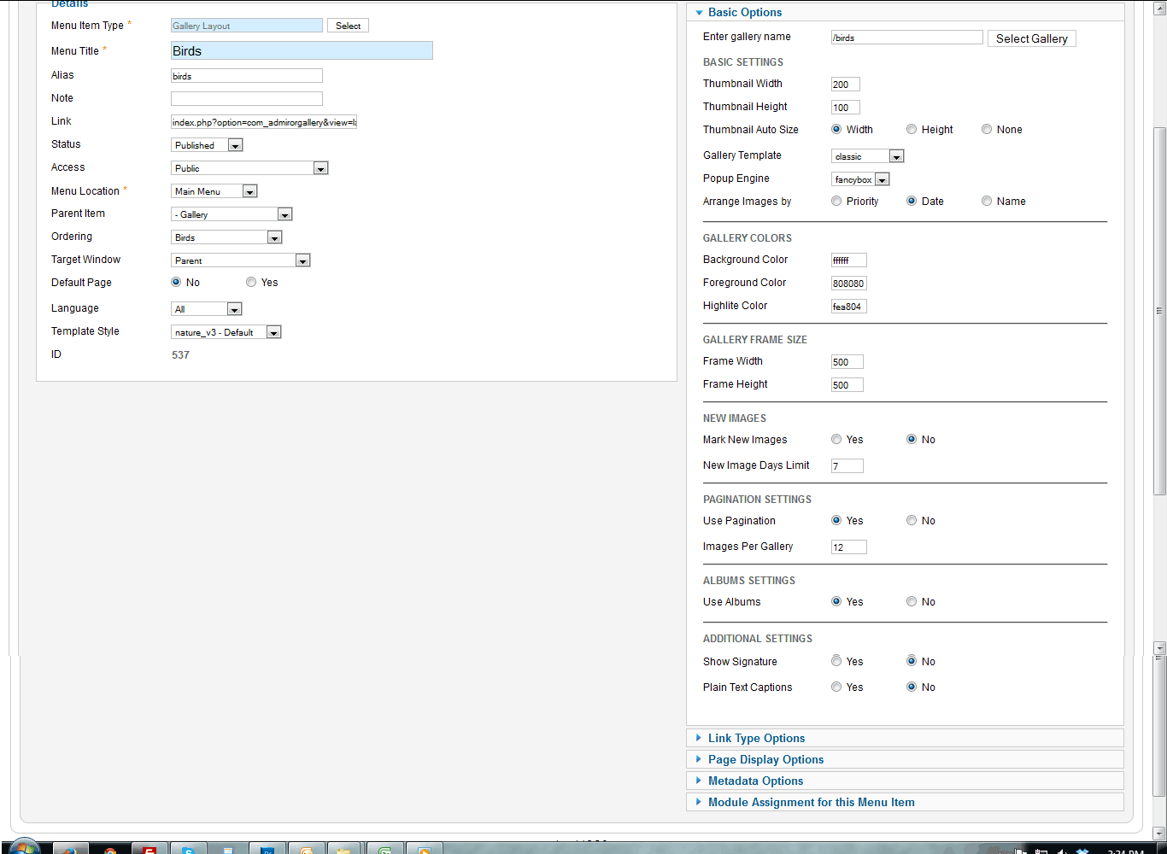Image resolution: width=1167 pixels, height=854 pixels.
Task: Select Yes for Plain Text Captions
Action: point(836,687)
